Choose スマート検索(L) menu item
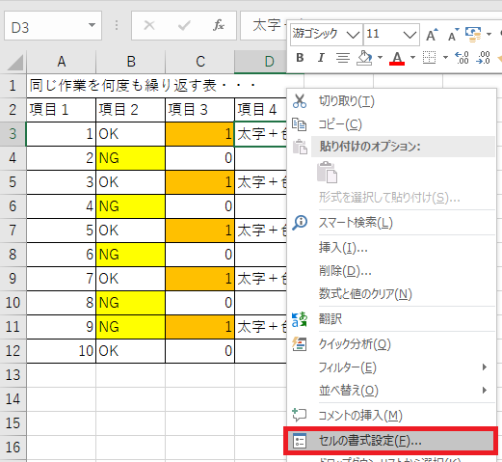Image resolution: width=502 pixels, height=462 pixels. point(391,223)
